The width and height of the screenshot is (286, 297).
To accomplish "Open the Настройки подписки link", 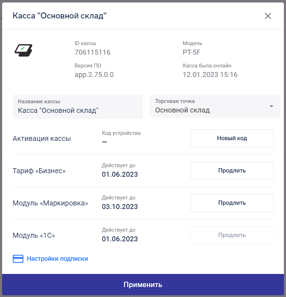I will [57, 259].
